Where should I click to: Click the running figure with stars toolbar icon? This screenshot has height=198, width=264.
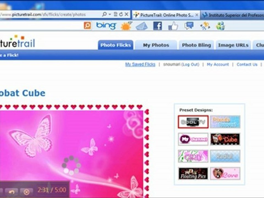tap(205, 26)
